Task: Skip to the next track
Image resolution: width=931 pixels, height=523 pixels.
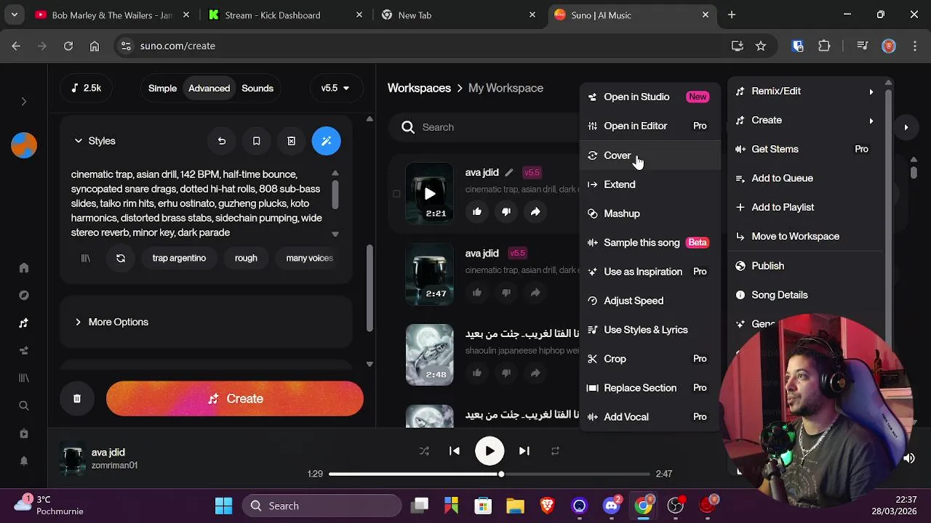Action: (x=524, y=451)
